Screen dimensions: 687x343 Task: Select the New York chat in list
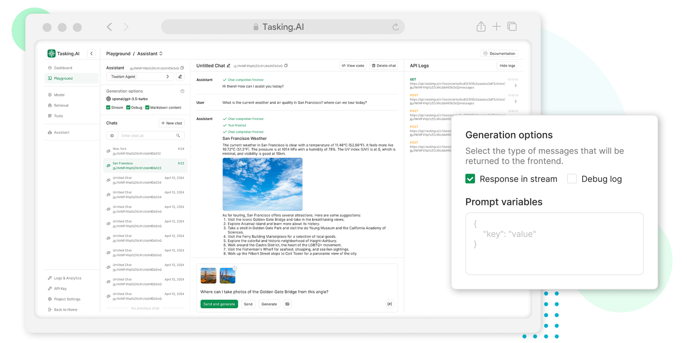coord(145,151)
